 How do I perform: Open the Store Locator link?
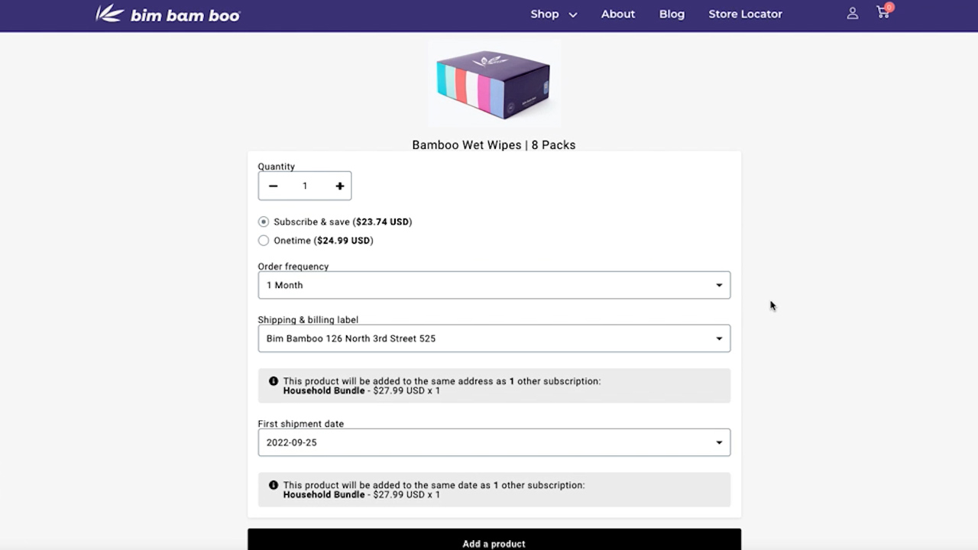coord(745,14)
